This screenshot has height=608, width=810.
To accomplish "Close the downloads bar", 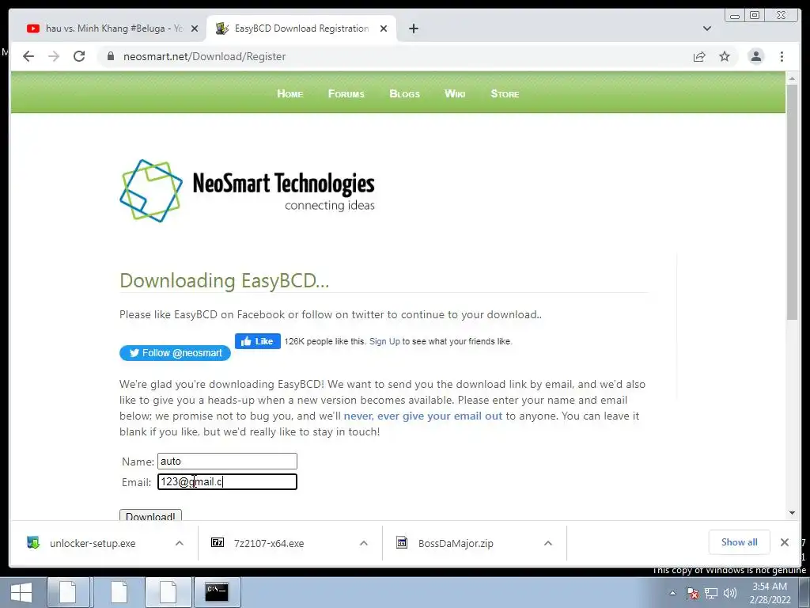I will pyautogui.click(x=784, y=542).
